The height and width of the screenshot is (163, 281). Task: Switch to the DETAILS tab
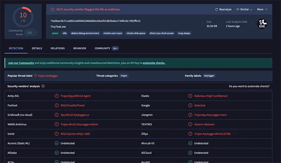[x=37, y=48]
